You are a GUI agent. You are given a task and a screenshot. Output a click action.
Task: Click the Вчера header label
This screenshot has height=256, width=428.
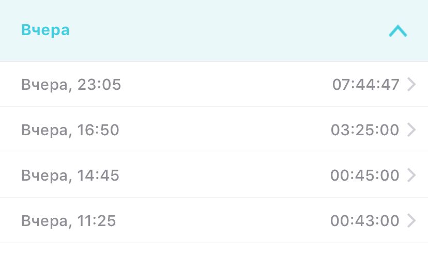45,30
